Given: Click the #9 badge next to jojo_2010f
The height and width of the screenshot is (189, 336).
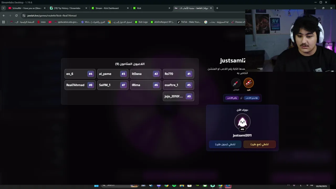Looking at the screenshot, I should tap(189, 96).
